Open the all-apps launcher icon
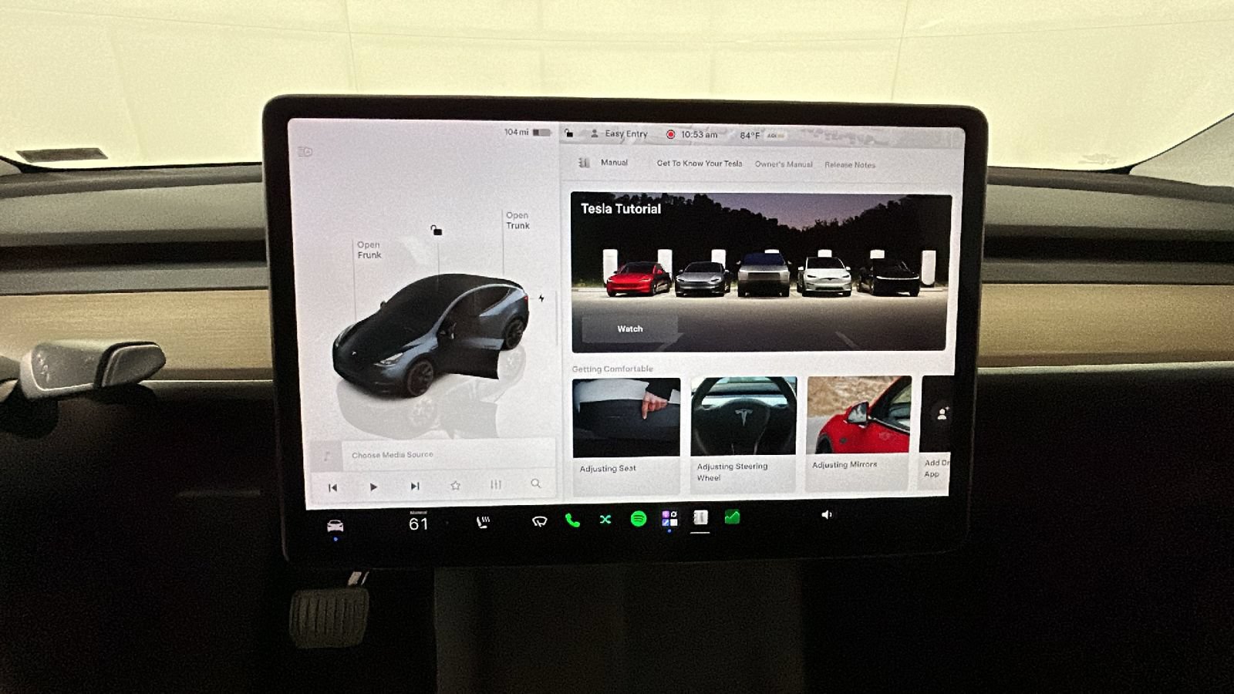This screenshot has height=694, width=1234. pyautogui.click(x=669, y=518)
